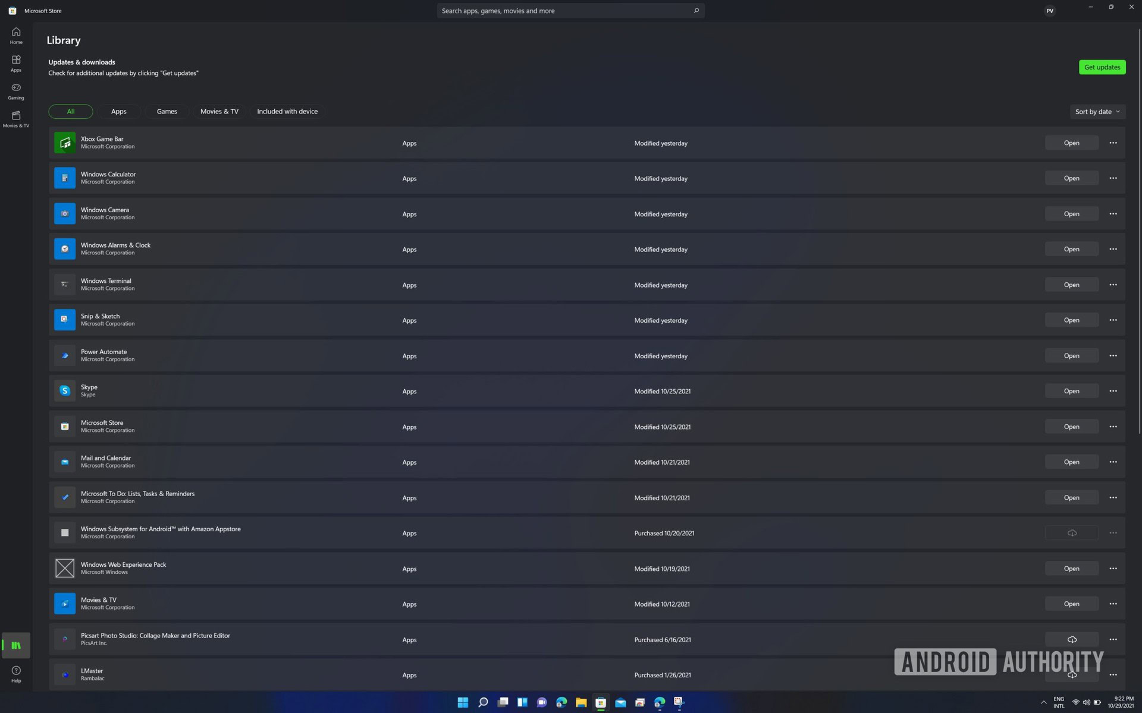This screenshot has width=1142, height=713.
Task: Select the Apps filter tab
Action: coord(118,111)
